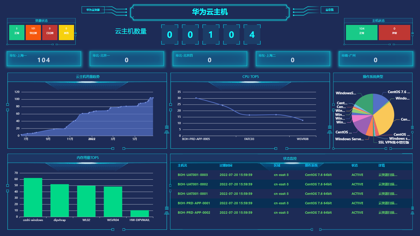
Task: Open the 华东-上海一 region card
Action: pyautogui.click(x=44, y=59)
